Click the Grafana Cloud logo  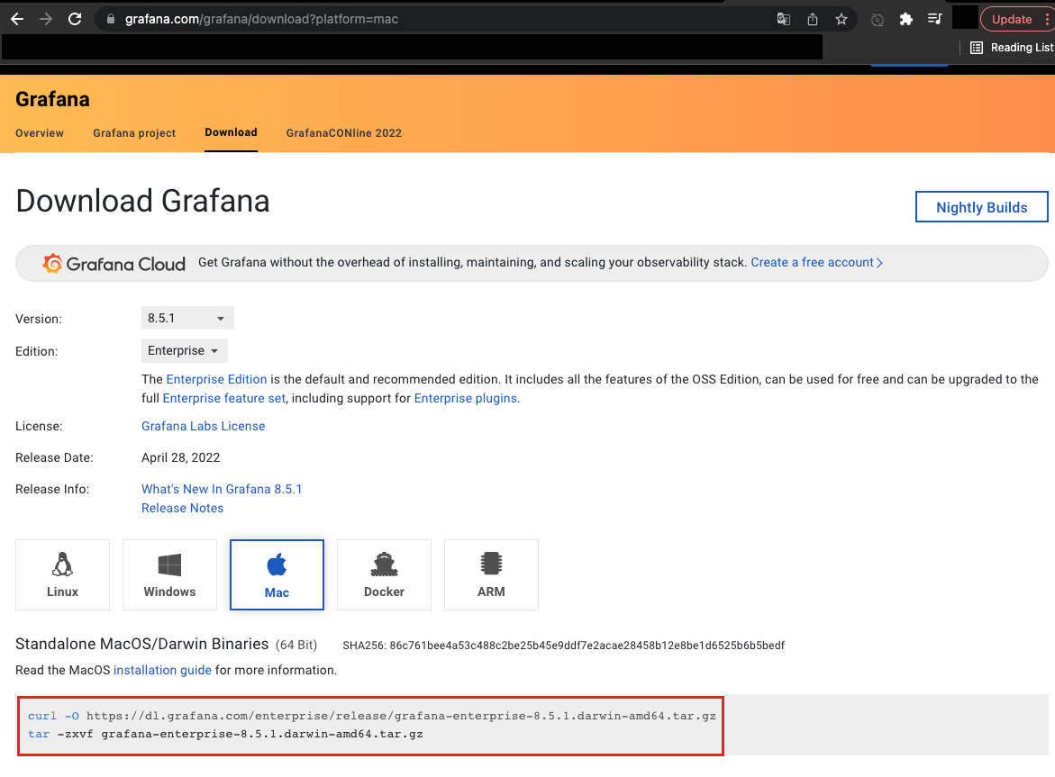[114, 264]
